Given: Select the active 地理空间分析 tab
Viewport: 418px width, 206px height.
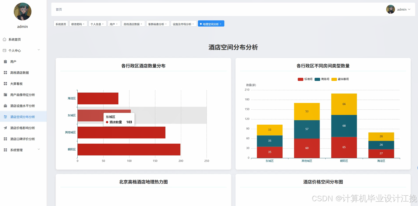Looking at the screenshot, I should click(x=211, y=24).
